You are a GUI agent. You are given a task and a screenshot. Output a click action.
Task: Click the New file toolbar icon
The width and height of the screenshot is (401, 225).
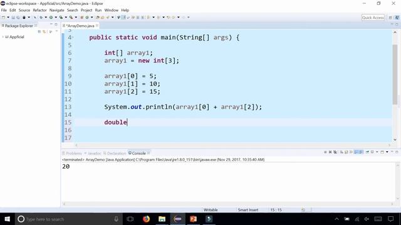(3, 17)
